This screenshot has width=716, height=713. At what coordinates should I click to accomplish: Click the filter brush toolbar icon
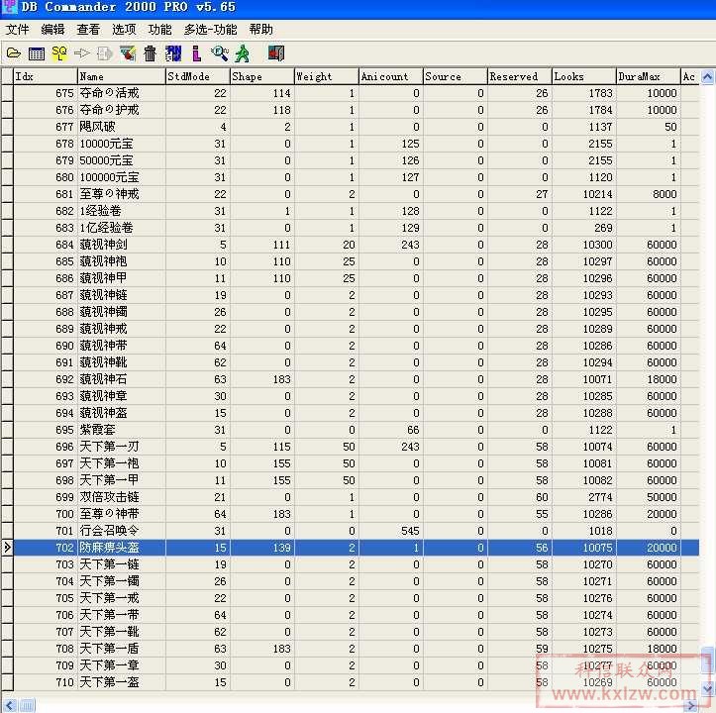[128, 53]
